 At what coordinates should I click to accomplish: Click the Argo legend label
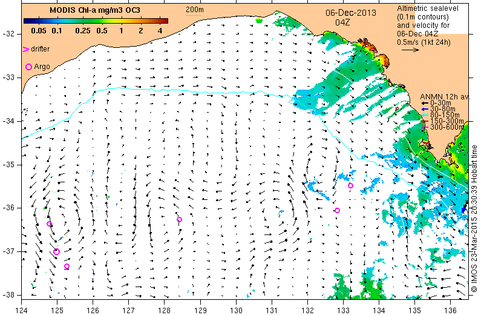click(x=42, y=67)
